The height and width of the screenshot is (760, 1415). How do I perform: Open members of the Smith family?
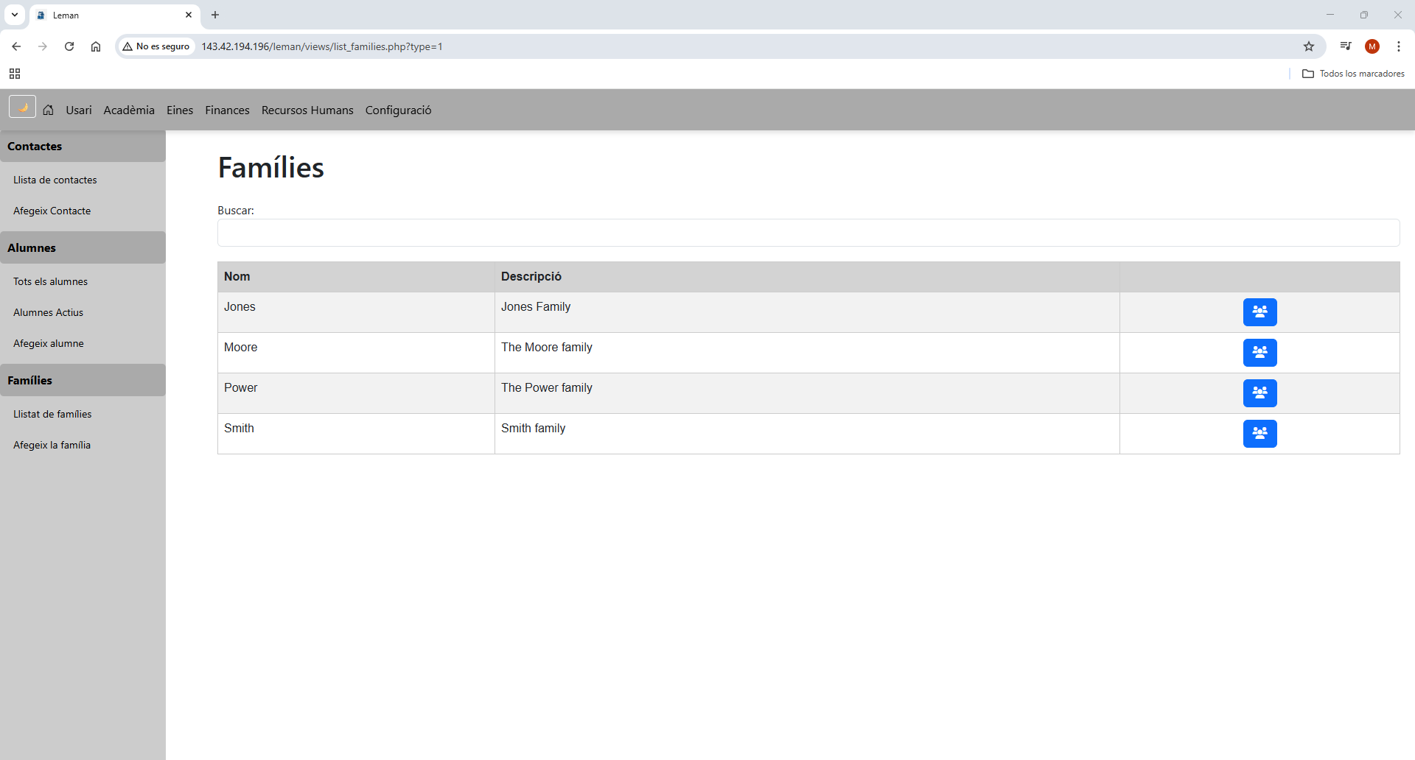tap(1259, 434)
